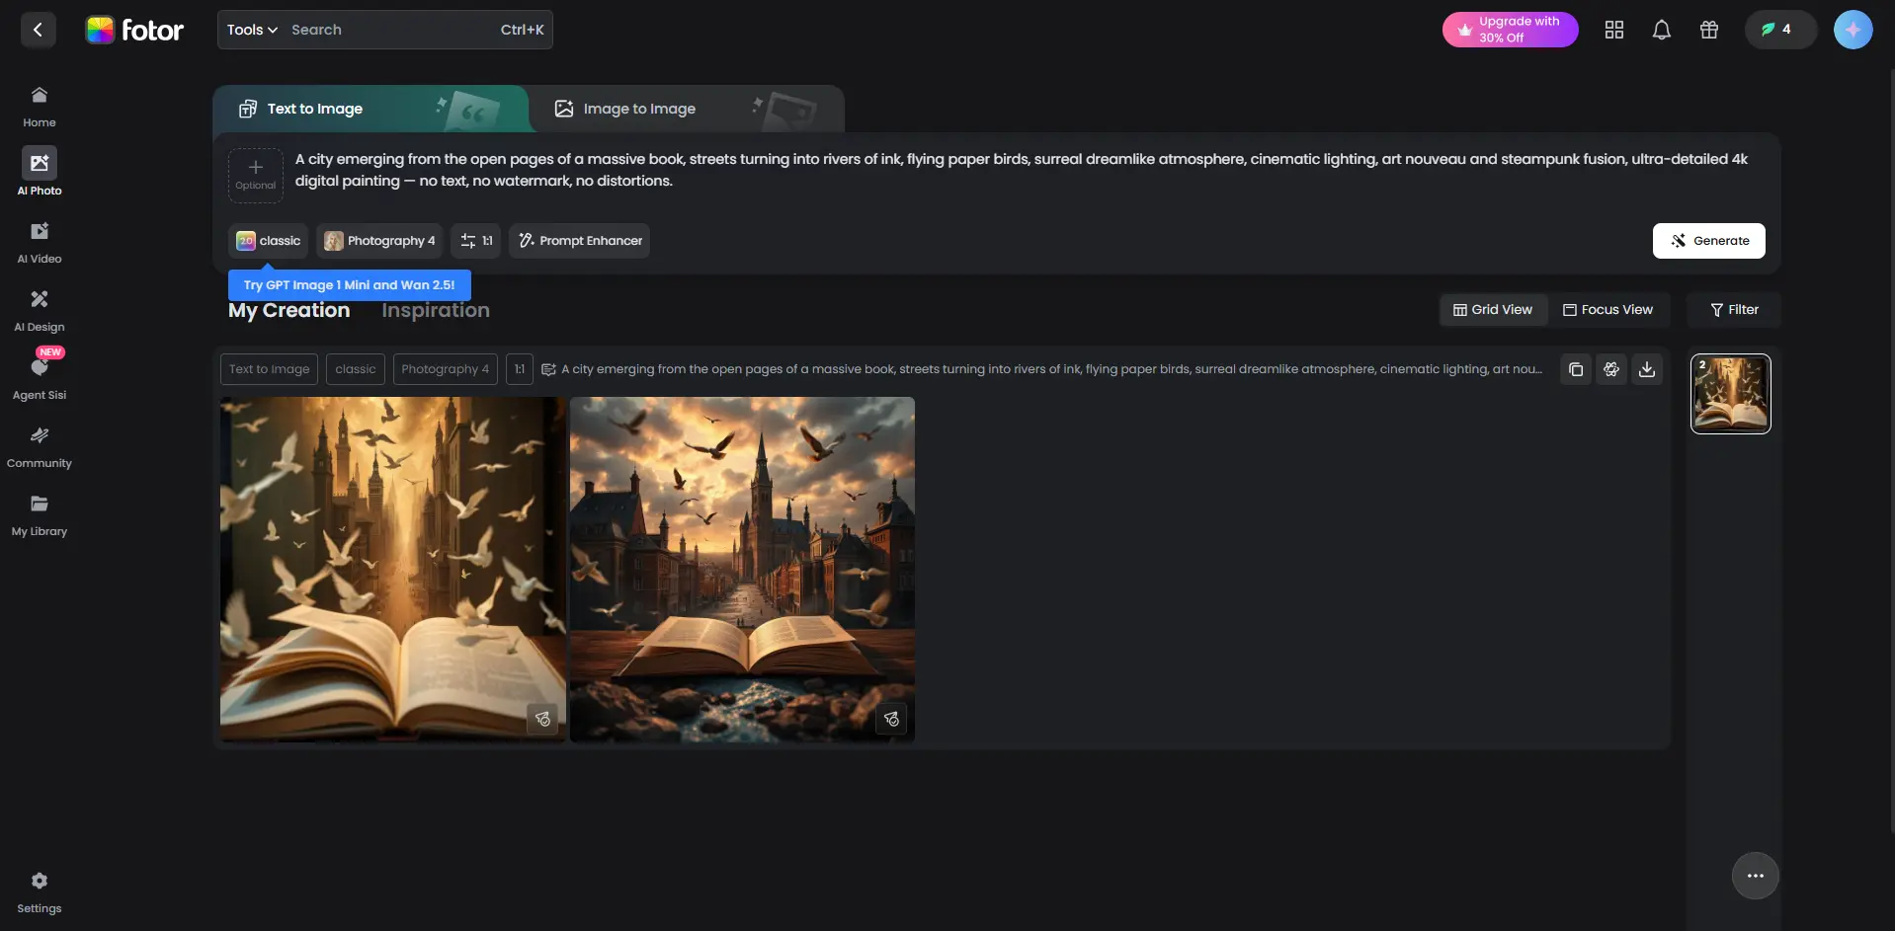The height and width of the screenshot is (931, 1895).
Task: Click the Generate button
Action: 1708,241
